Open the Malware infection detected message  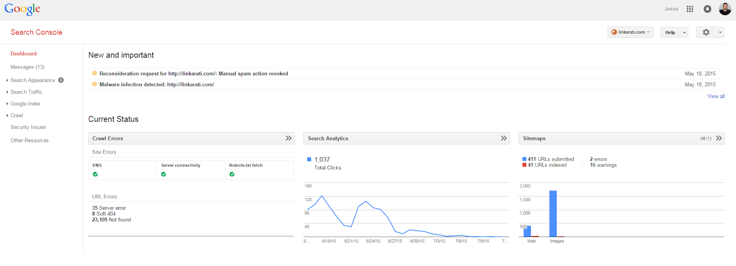tap(156, 85)
